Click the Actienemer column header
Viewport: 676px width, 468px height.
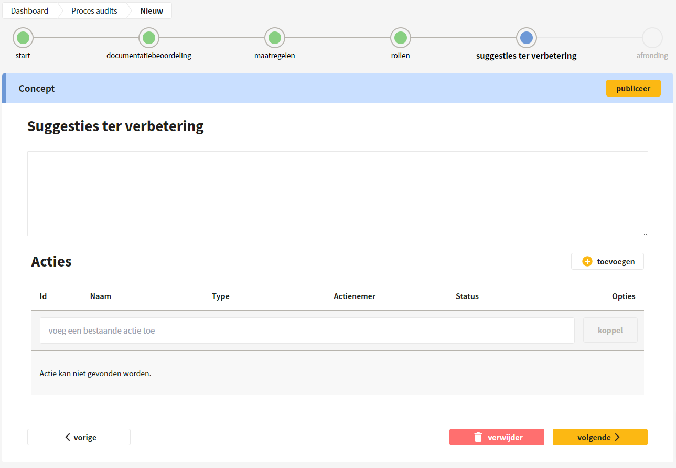[x=355, y=296]
